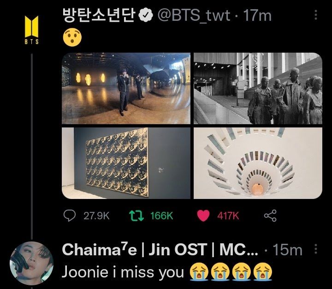The width and height of the screenshot is (332, 289).
Task: Open the share icon below the tweet
Action: click(270, 216)
